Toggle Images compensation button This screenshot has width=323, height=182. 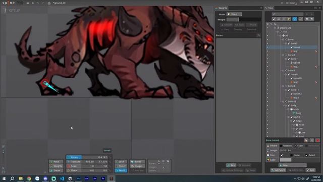137,166
